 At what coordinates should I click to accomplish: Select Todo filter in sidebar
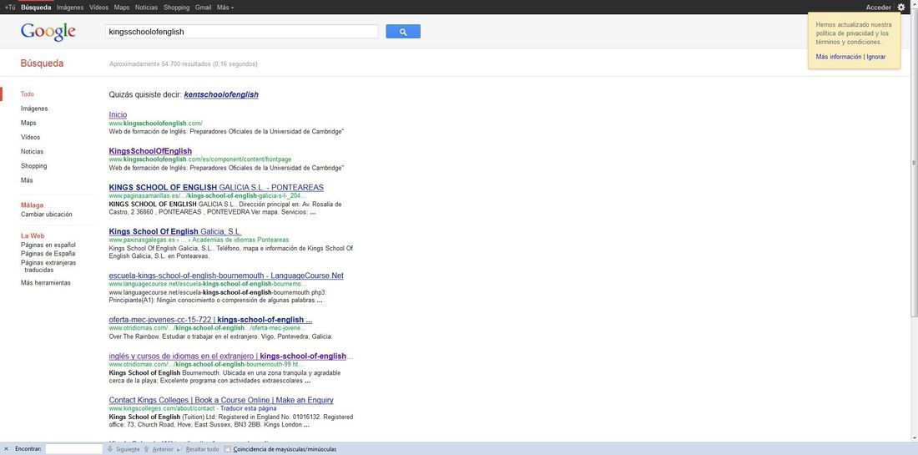28,94
